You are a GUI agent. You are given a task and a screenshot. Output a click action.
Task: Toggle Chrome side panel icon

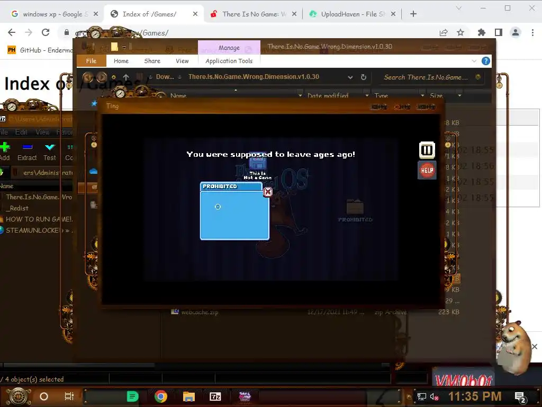499,32
